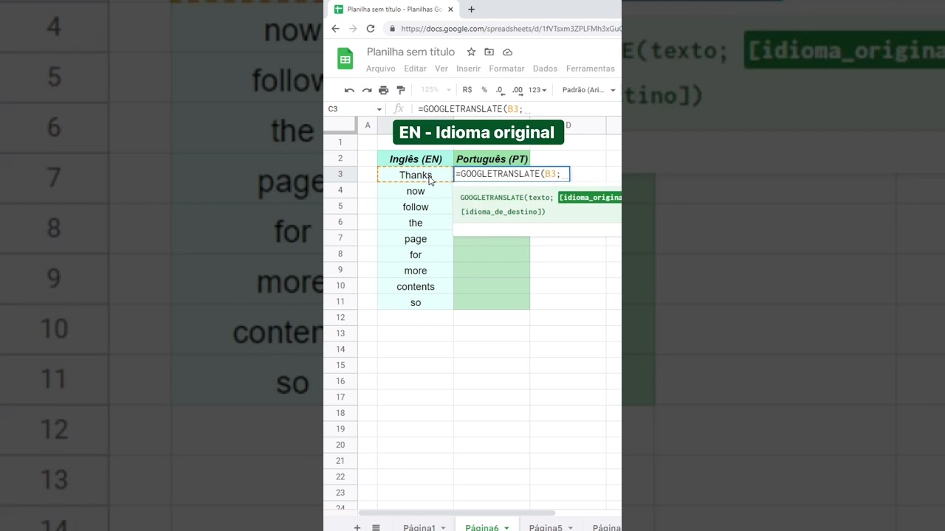Select cell containing more
The image size is (945, 531).
(416, 271)
